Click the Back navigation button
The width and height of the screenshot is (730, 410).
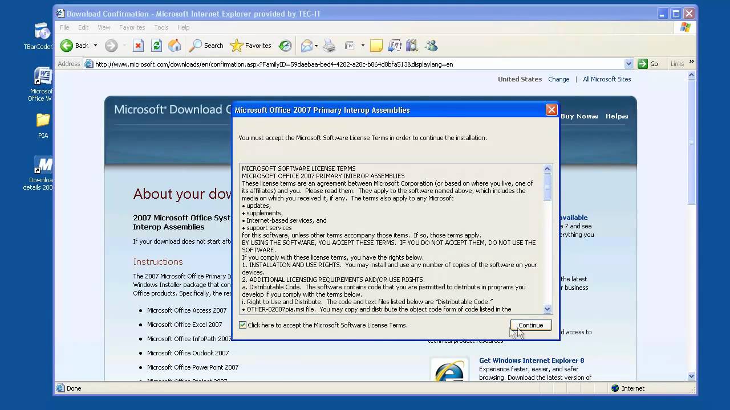[x=75, y=46]
